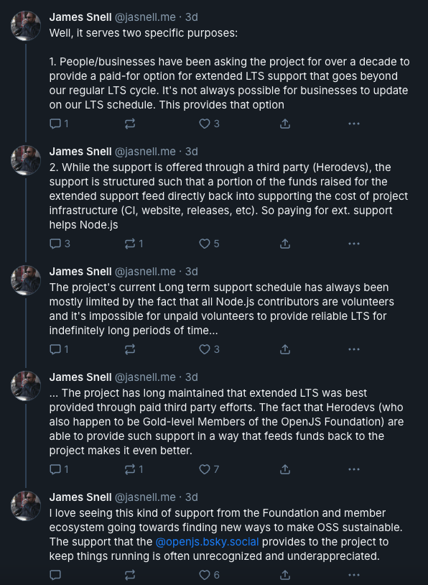The height and width of the screenshot is (585, 428).
Task: Share the last post mentioning OpenJS
Action: (285, 575)
